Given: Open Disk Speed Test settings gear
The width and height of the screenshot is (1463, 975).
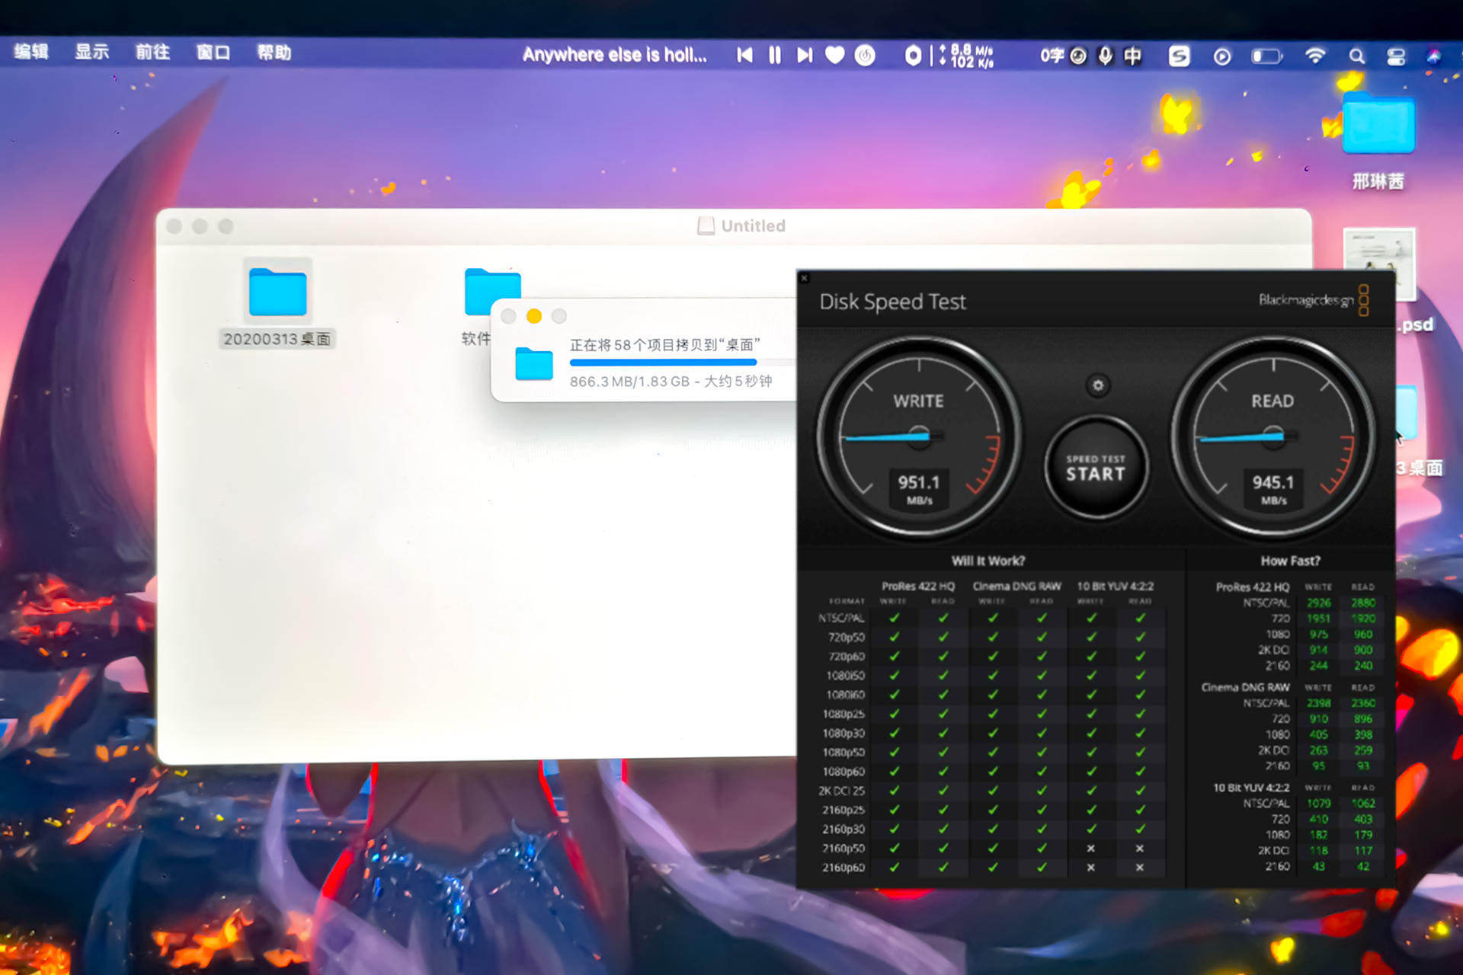Looking at the screenshot, I should 1097,385.
